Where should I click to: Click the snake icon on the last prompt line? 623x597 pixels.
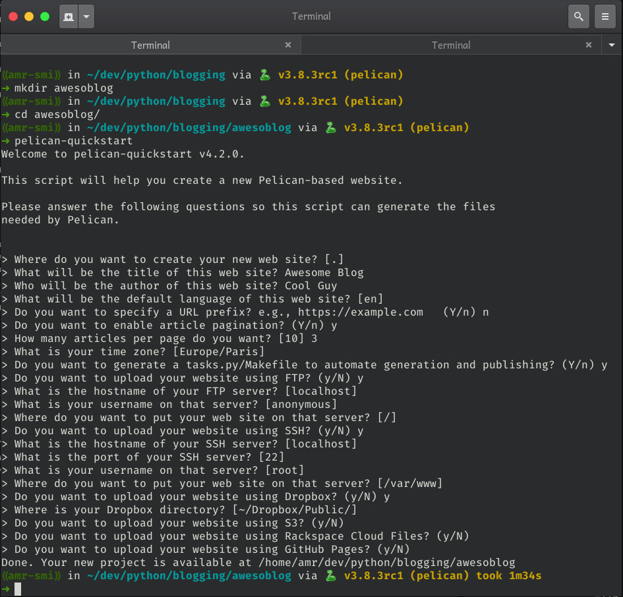(x=331, y=576)
